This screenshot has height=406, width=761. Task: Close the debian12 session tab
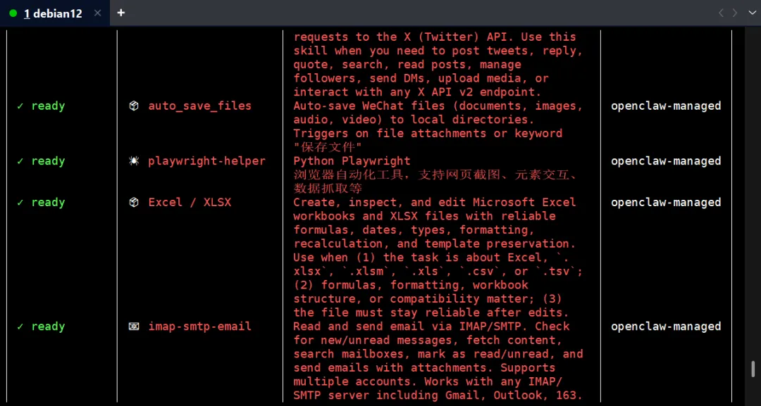coord(97,13)
